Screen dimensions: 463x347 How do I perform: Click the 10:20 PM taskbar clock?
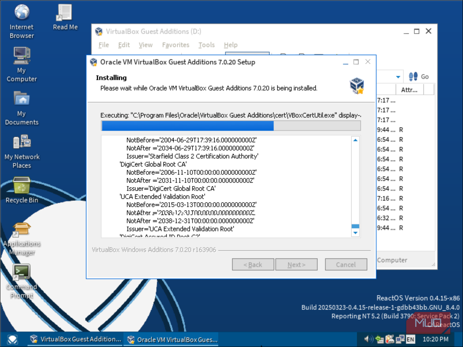tap(435, 339)
